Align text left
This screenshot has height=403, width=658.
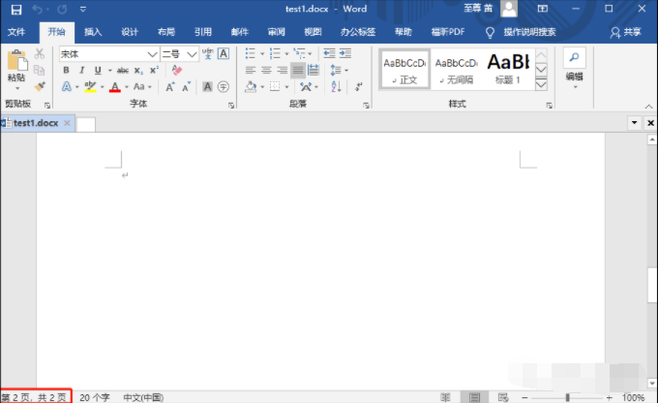[251, 70]
